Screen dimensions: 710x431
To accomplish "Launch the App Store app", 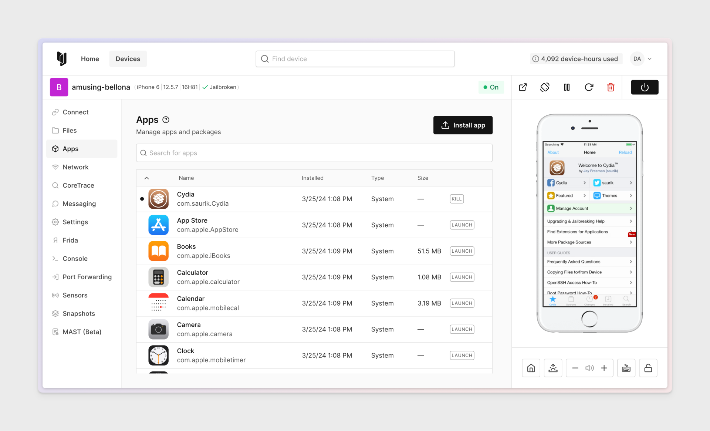I will click(x=462, y=225).
